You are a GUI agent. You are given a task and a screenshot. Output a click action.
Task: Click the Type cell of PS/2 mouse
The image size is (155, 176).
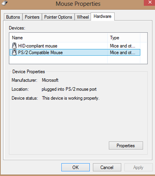[122, 52]
